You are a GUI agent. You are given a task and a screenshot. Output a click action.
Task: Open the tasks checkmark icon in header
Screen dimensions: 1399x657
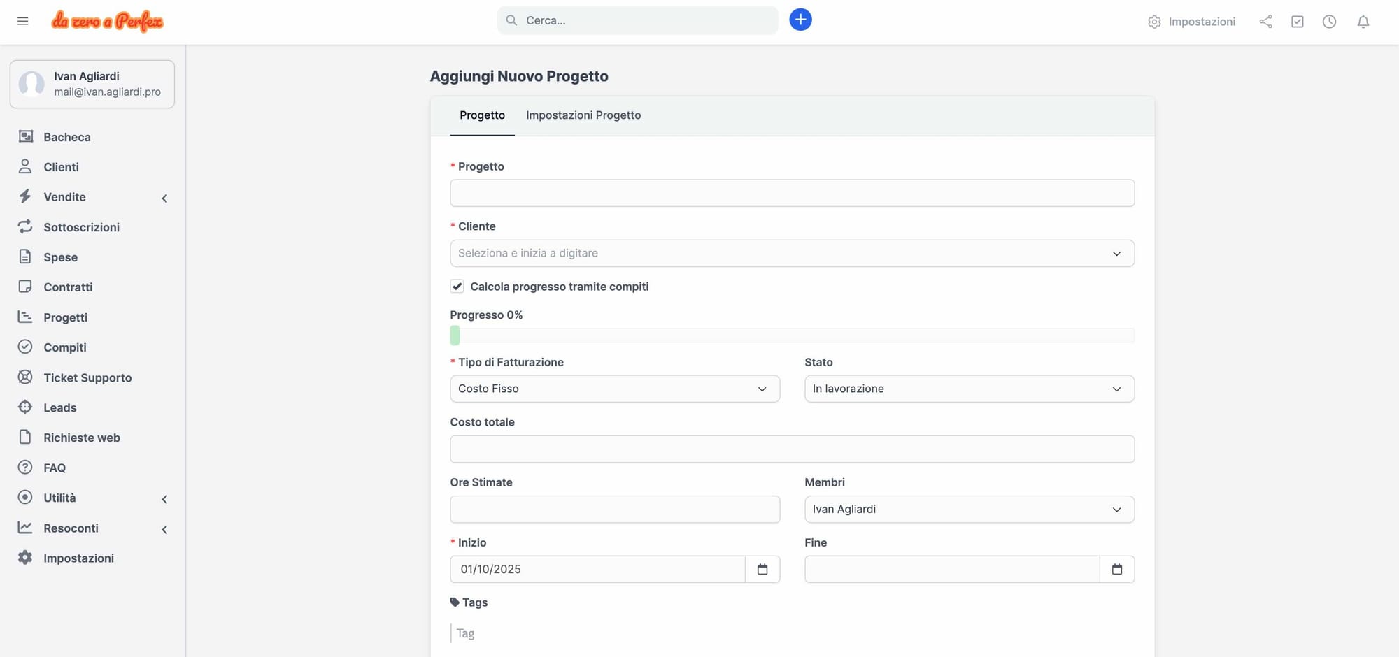pyautogui.click(x=1297, y=22)
